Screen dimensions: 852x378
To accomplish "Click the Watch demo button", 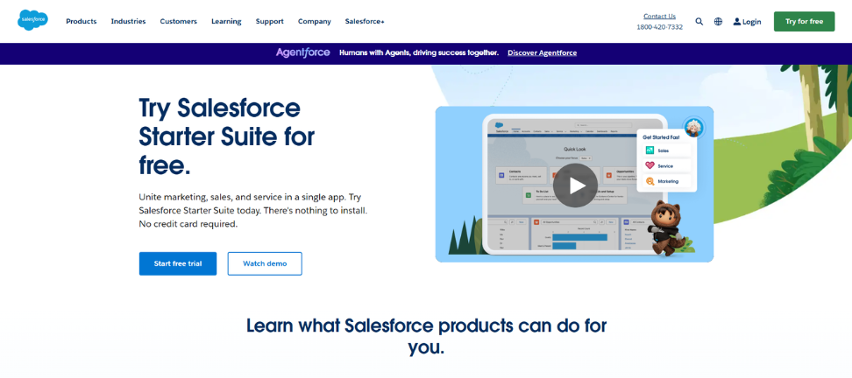I will tap(265, 263).
